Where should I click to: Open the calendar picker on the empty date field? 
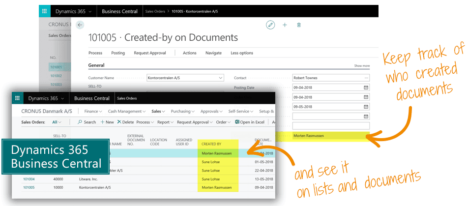366,116
